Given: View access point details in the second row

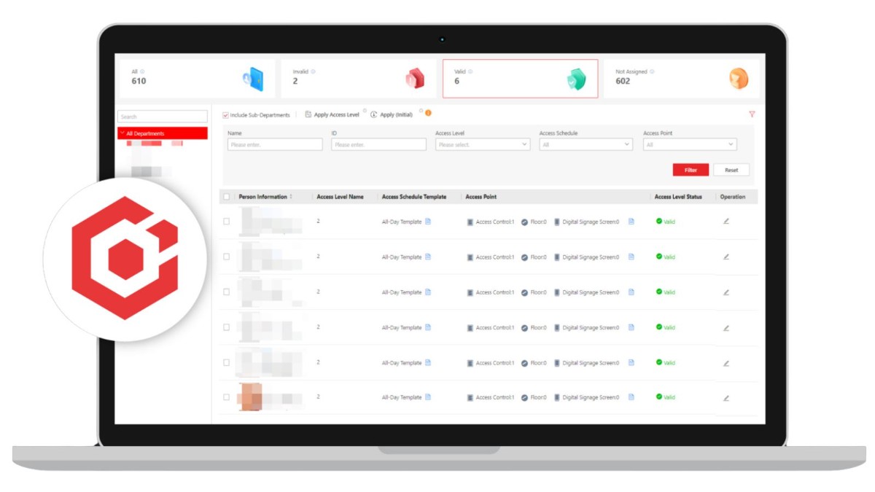Looking at the screenshot, I should (631, 257).
